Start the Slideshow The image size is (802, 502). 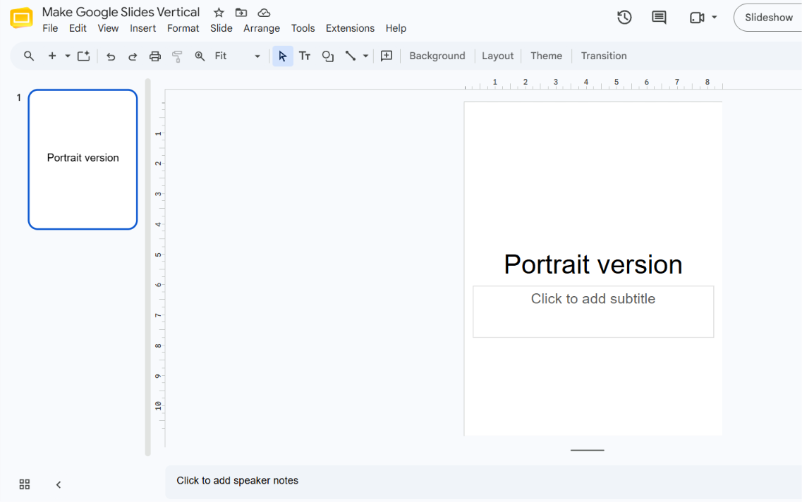tap(767, 18)
